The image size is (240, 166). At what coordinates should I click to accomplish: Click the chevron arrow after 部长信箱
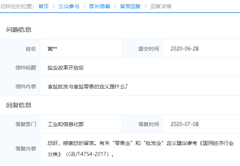click(x=115, y=6)
